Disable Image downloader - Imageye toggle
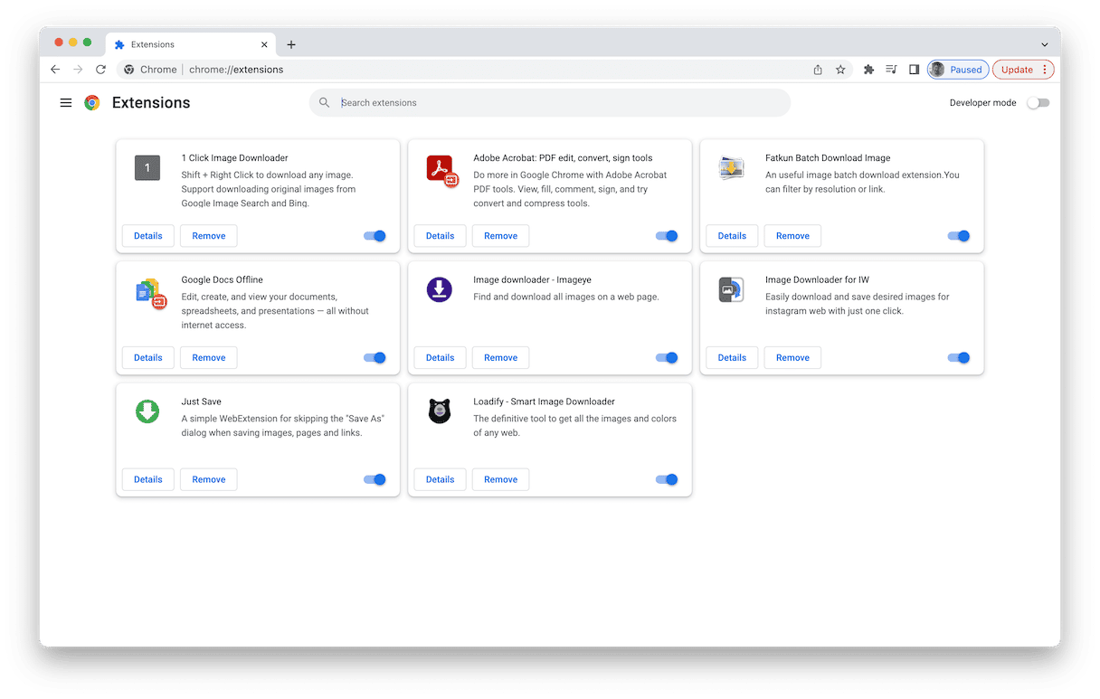Image resolution: width=1100 pixels, height=699 pixels. (x=667, y=358)
